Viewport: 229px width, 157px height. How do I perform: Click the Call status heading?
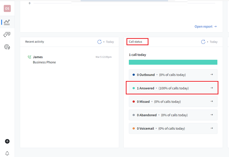(x=135, y=42)
